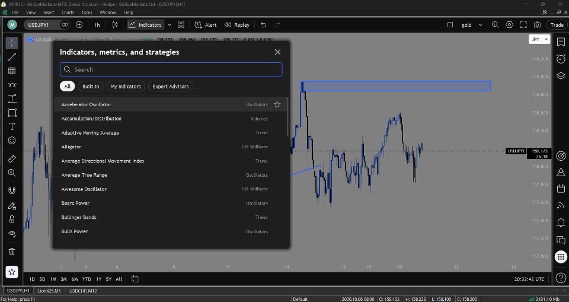
Task: Open the candlestick chart style selector
Action: 115,25
